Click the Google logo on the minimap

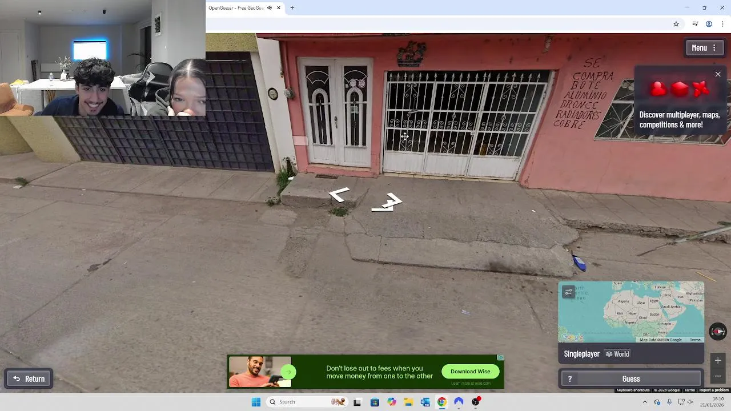572,337
